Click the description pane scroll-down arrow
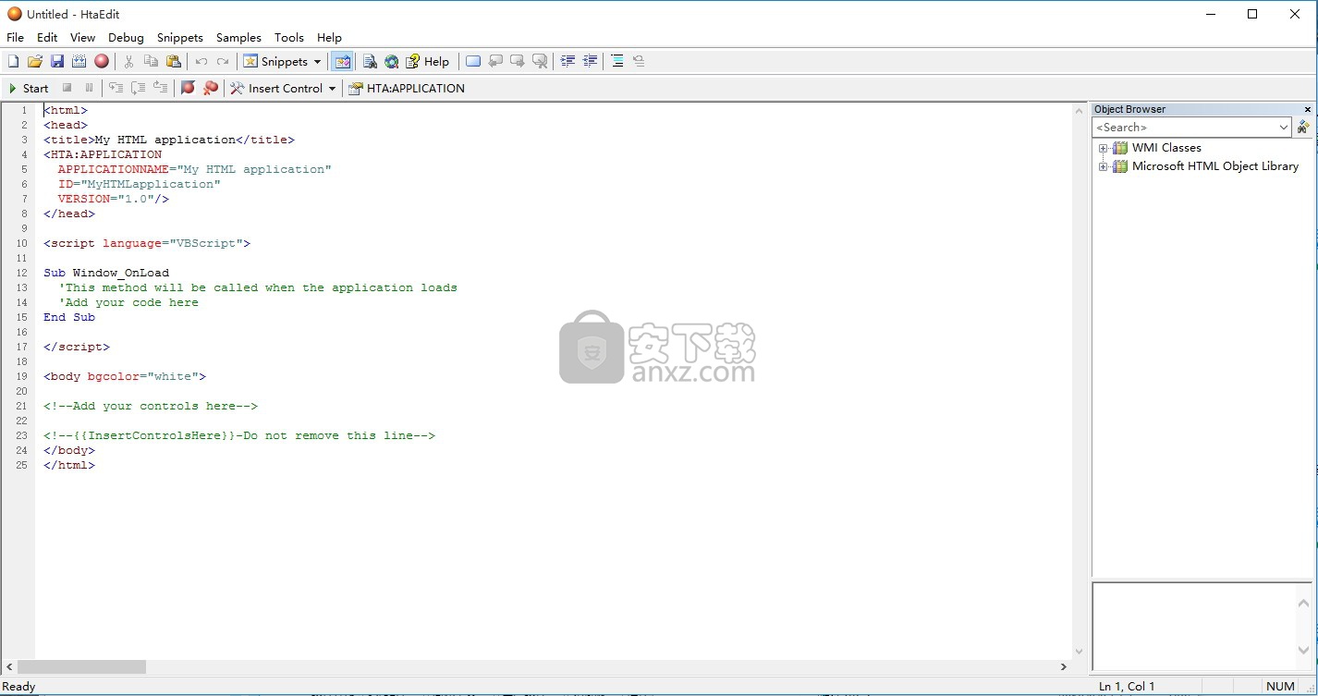Viewport: 1318px width, 696px height. point(1303,650)
